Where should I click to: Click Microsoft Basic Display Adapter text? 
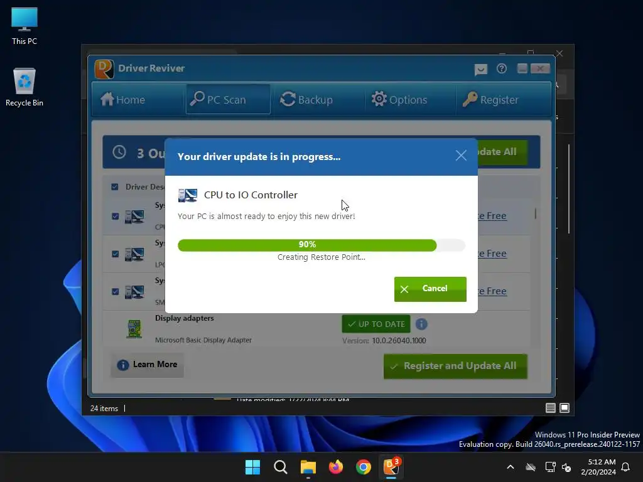point(203,340)
